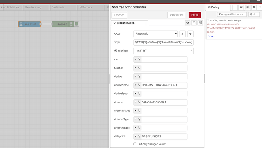Viewport: 262px width, 148px height.
Task: Click the Fertig button
Action: pyautogui.click(x=195, y=15)
